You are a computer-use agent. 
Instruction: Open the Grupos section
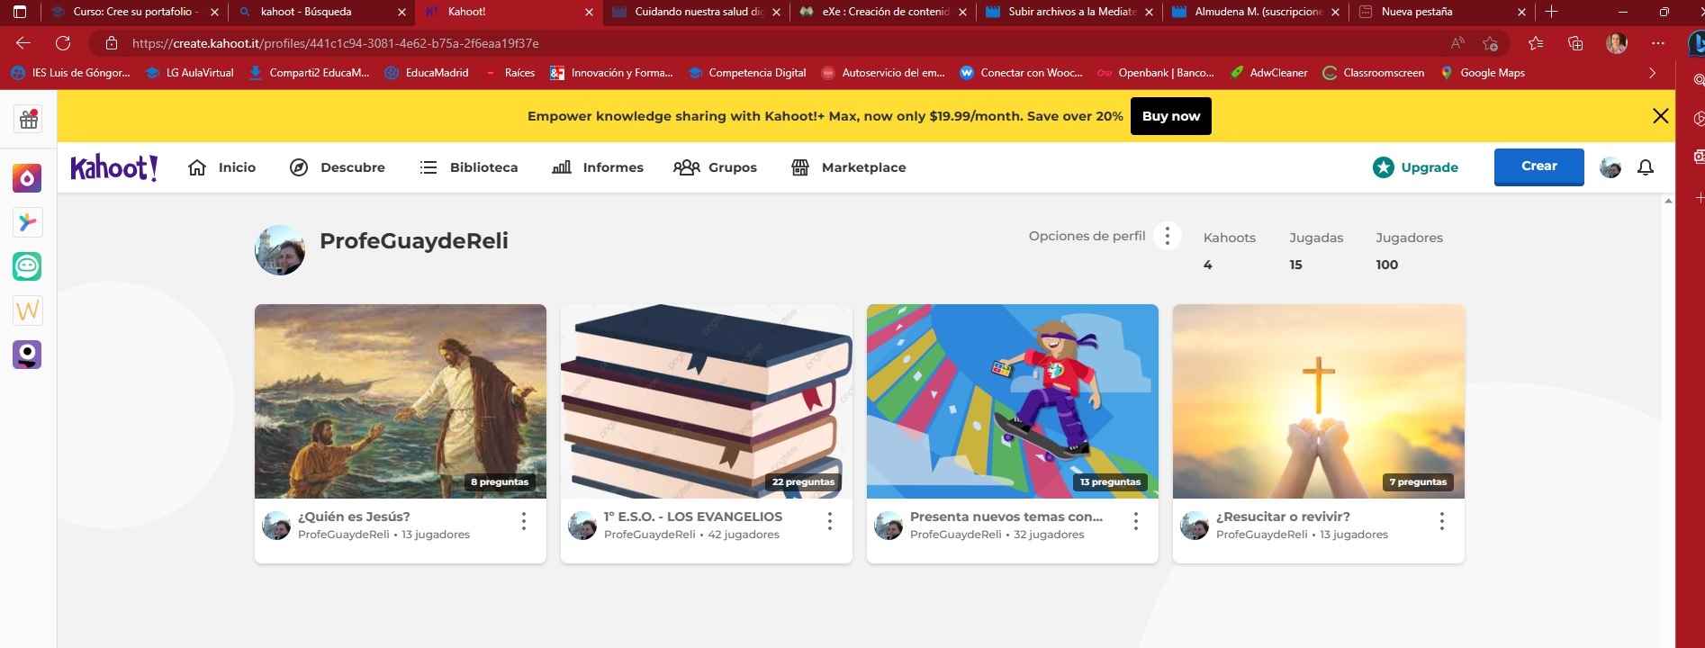click(716, 167)
